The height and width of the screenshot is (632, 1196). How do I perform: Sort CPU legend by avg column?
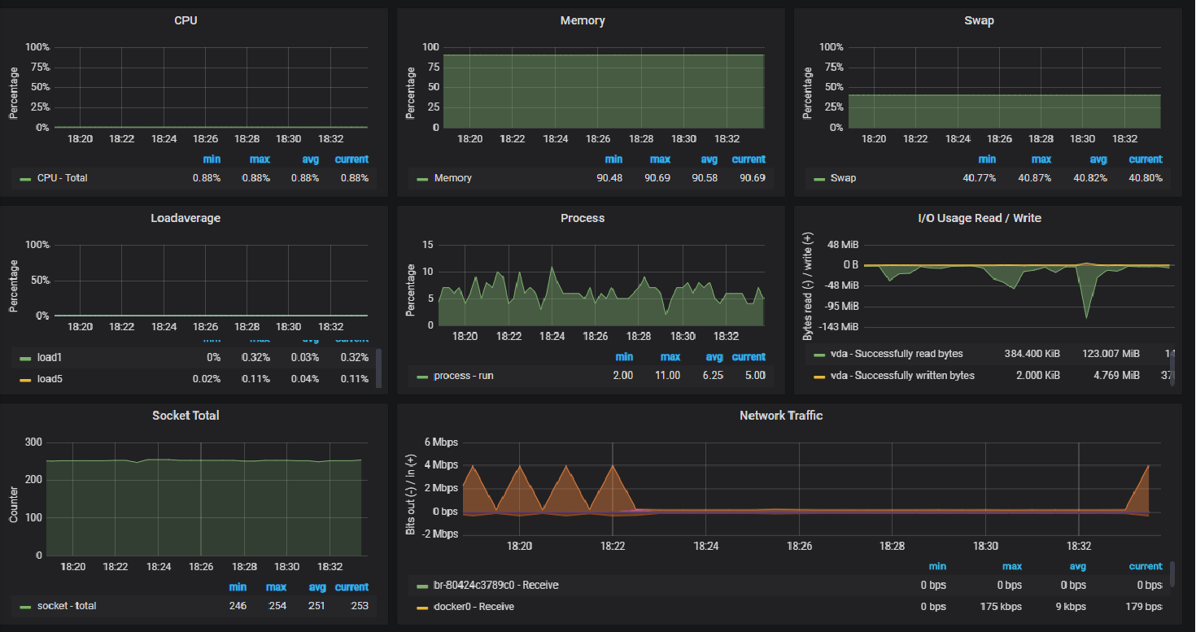pyautogui.click(x=310, y=159)
